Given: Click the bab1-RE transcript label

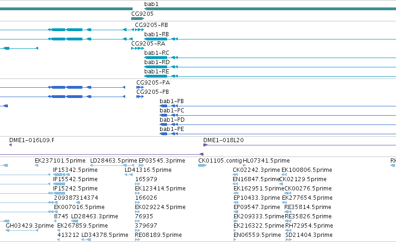Looking at the screenshot, I should [x=156, y=72].
